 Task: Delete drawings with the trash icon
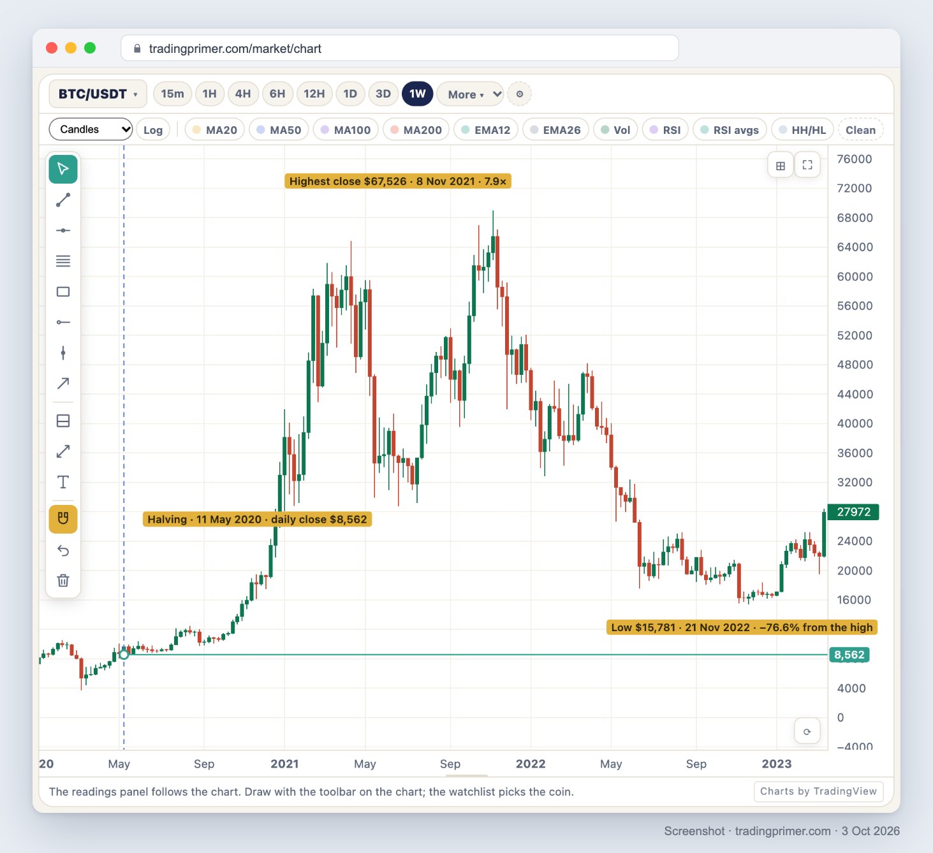tap(63, 580)
